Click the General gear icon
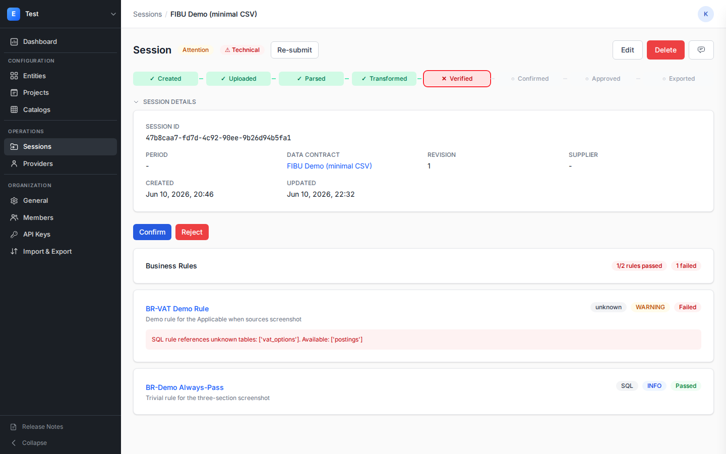This screenshot has height=454, width=726. coord(14,201)
